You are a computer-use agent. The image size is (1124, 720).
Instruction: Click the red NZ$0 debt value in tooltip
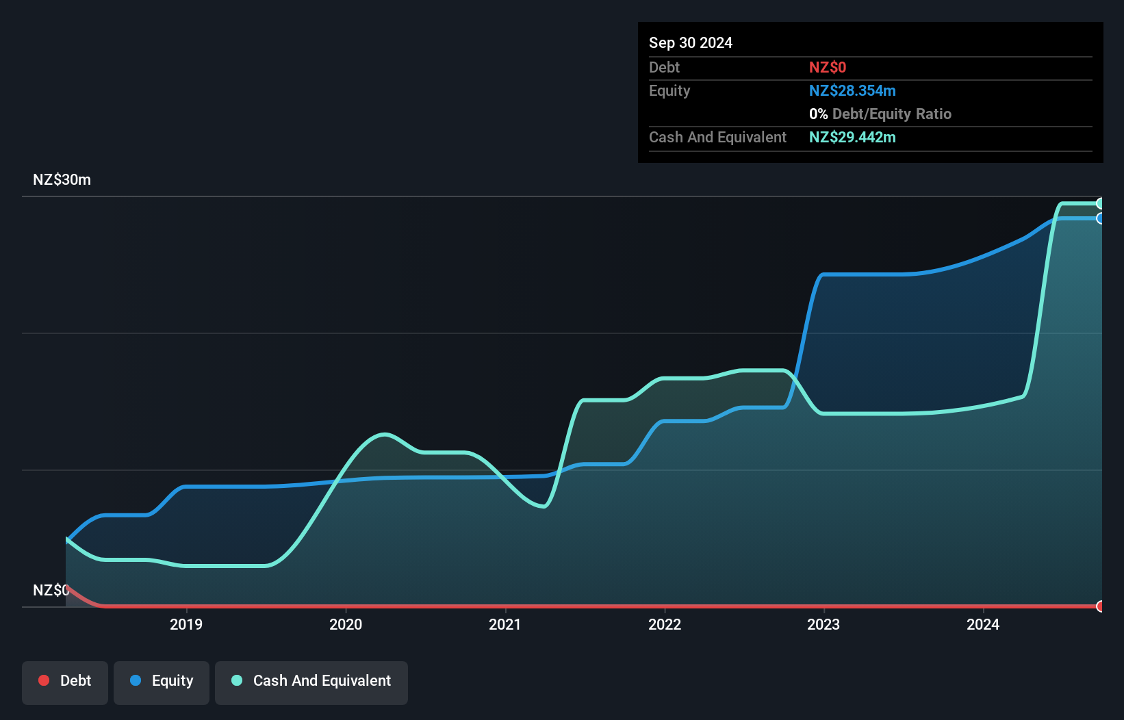tap(828, 67)
